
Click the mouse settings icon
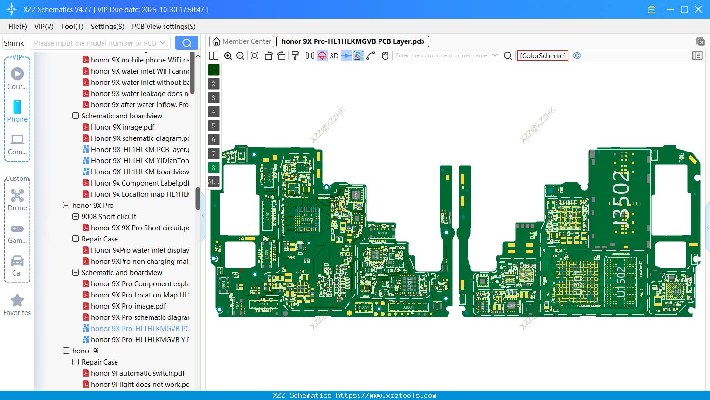385,55
